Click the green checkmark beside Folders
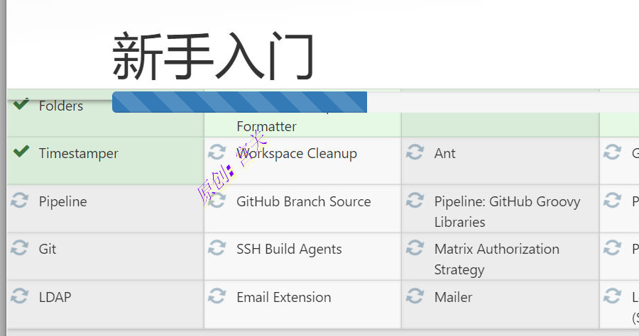 21,105
